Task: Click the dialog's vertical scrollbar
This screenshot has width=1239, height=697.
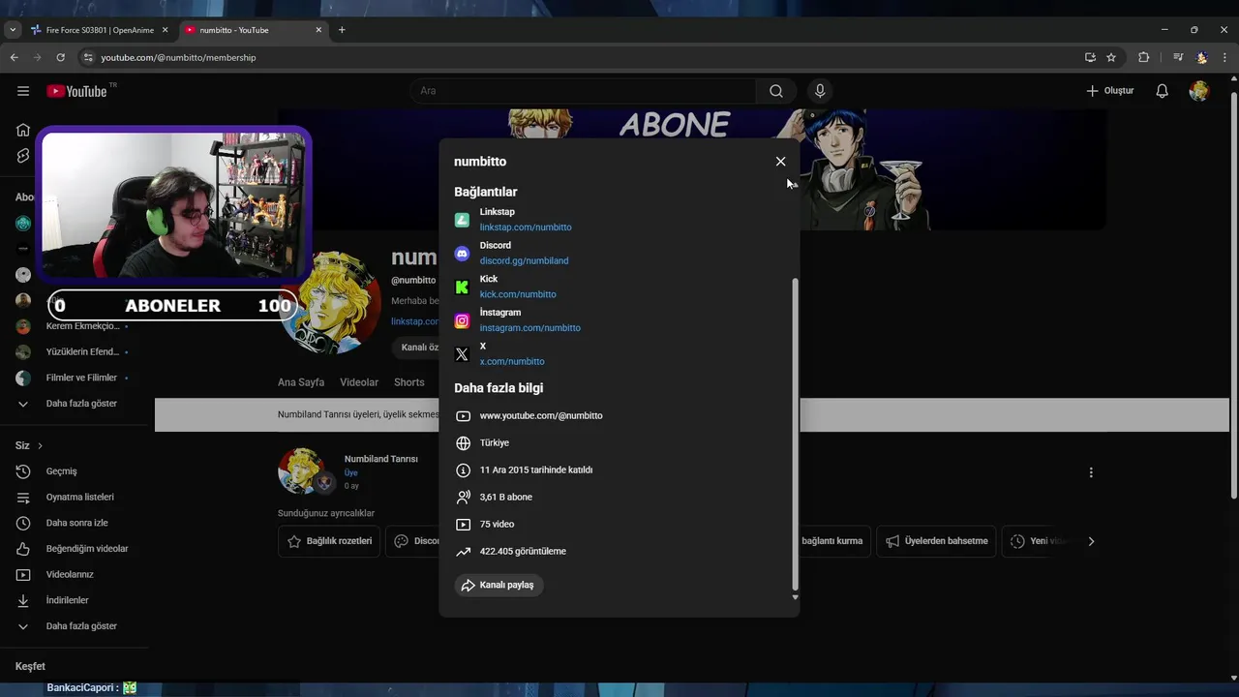Action: coord(796,435)
